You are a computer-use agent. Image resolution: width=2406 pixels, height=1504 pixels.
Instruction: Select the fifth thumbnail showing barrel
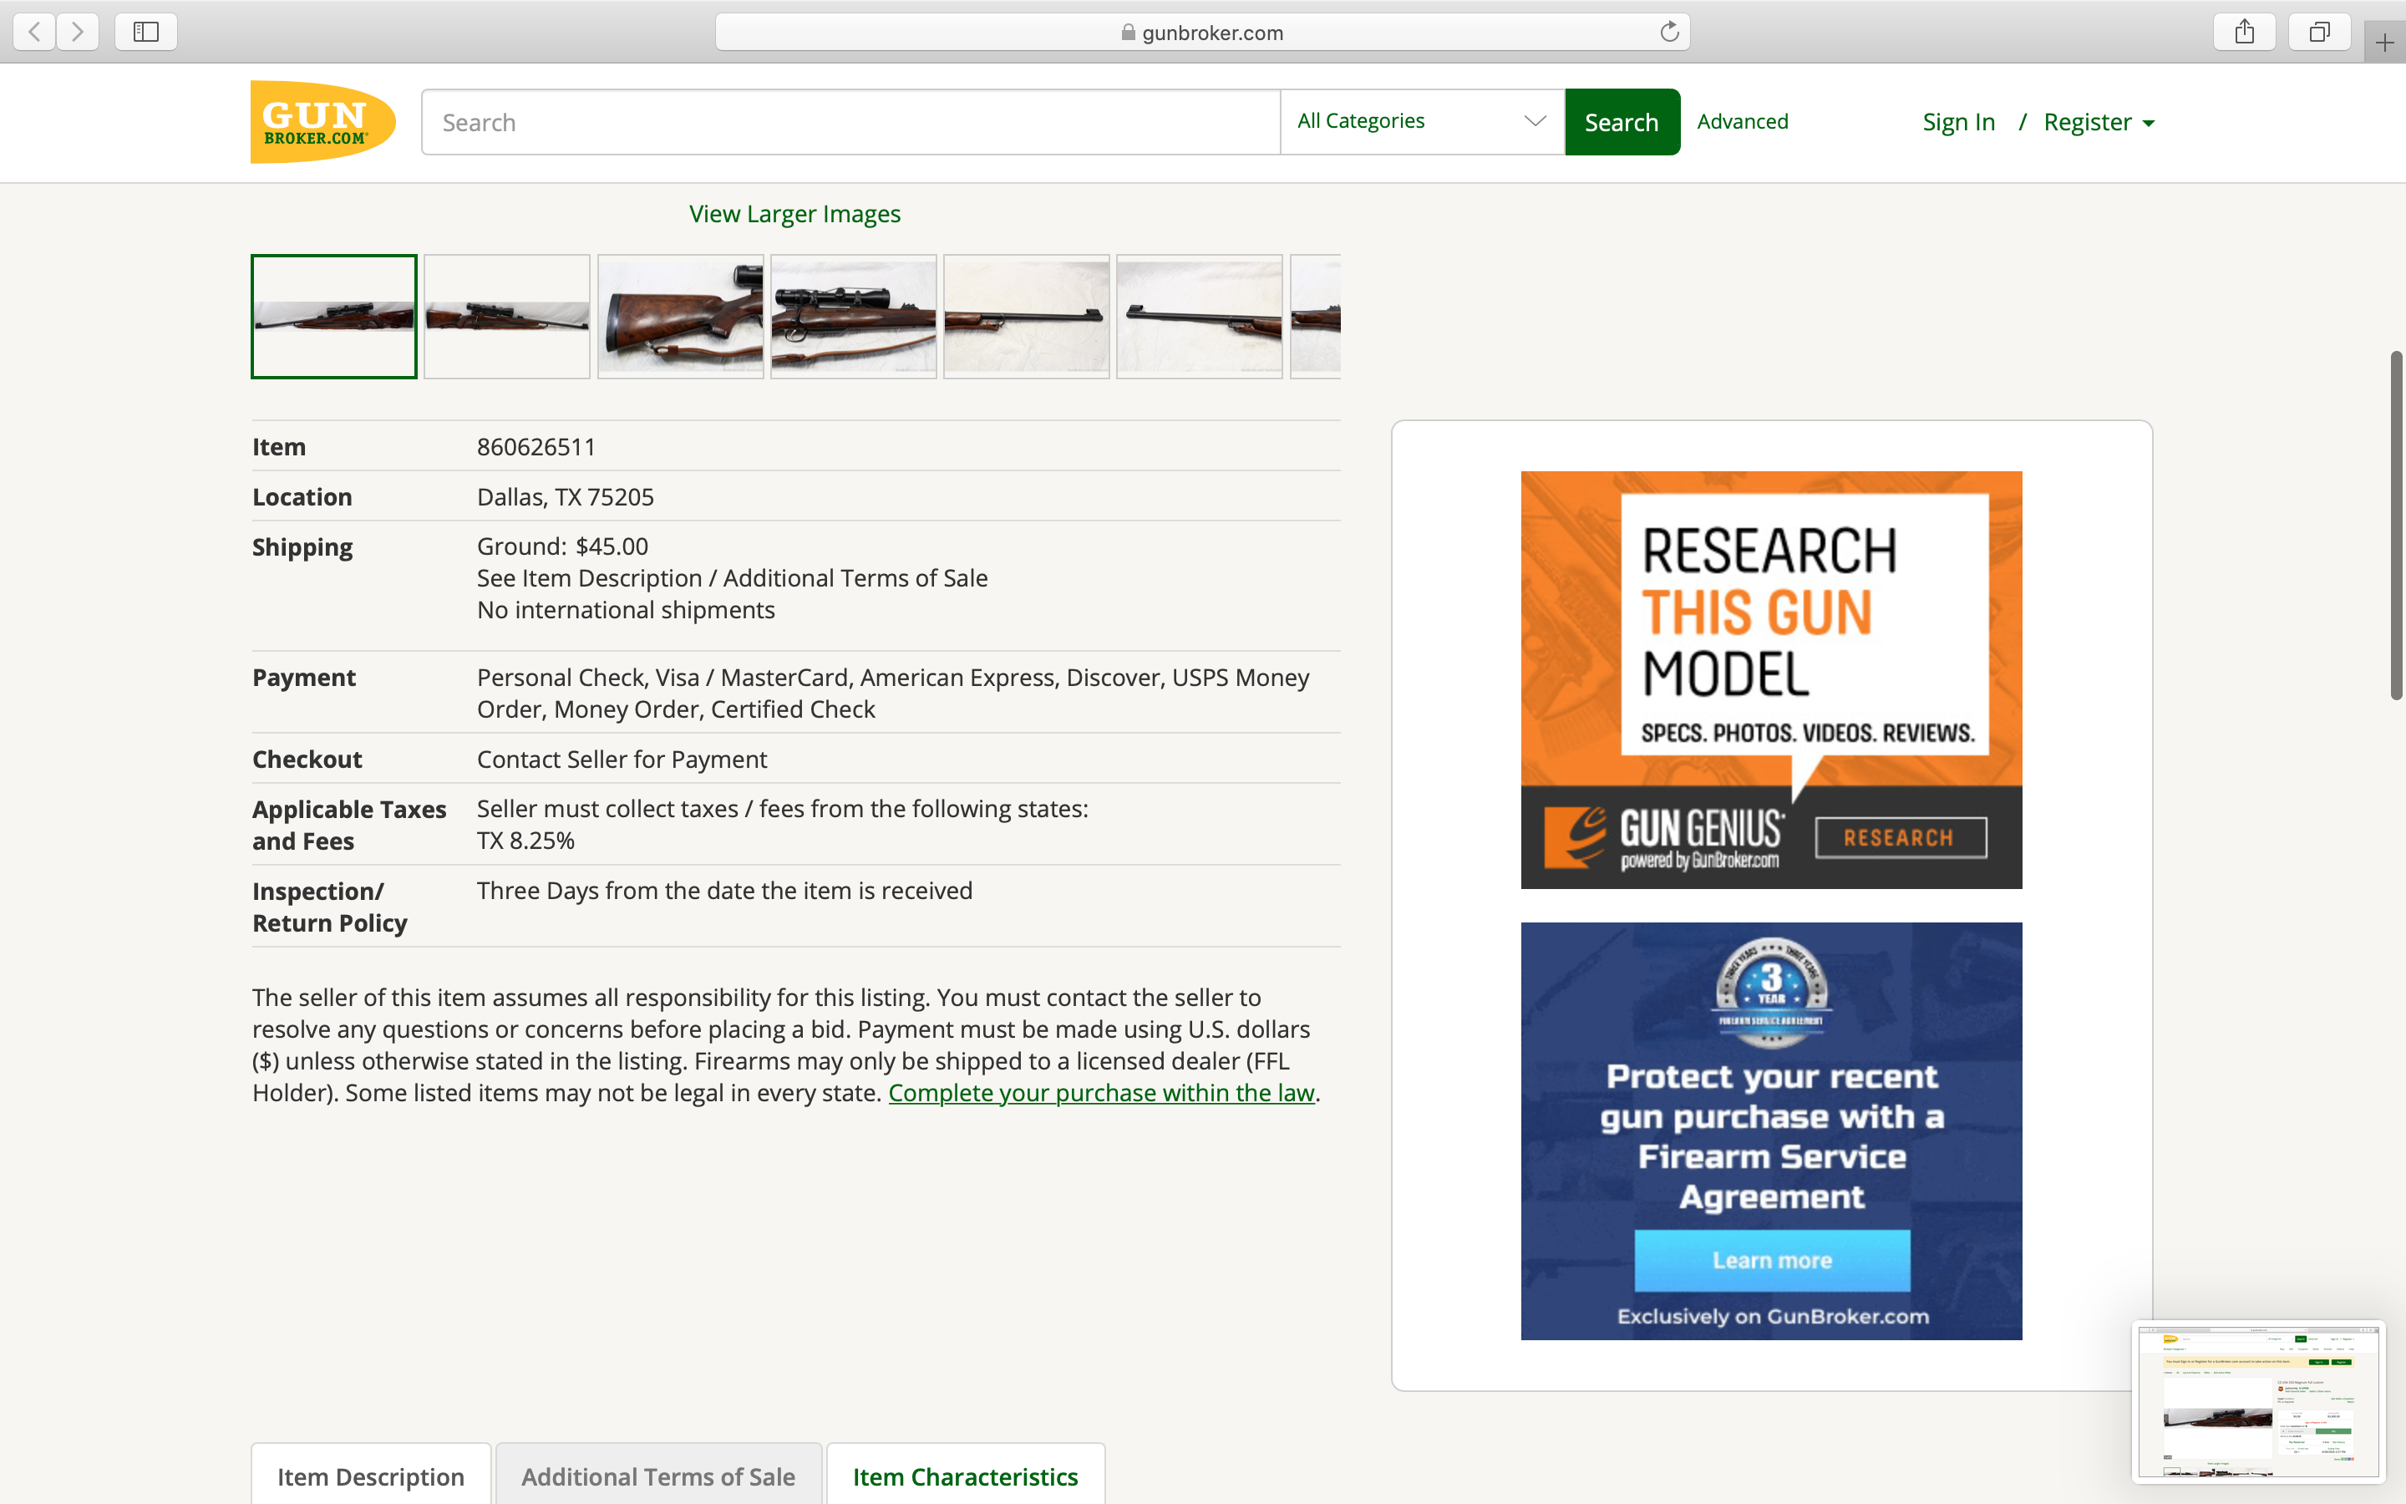[1026, 317]
